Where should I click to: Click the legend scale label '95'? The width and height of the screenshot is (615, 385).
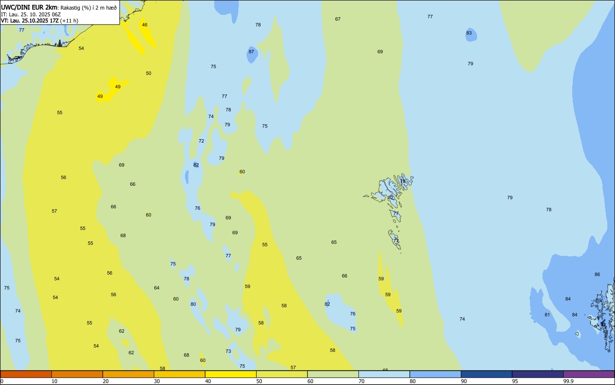515,381
